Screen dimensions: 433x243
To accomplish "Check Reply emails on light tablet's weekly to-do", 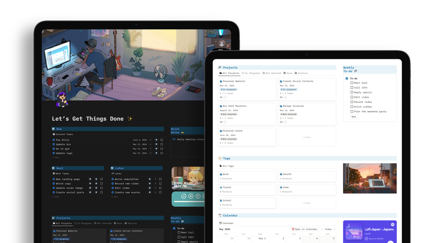I will tap(352, 92).
